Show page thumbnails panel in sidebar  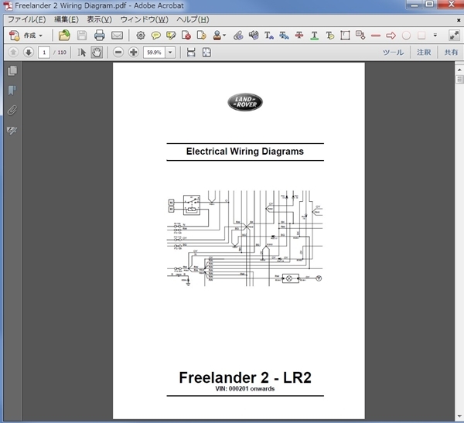click(12, 70)
